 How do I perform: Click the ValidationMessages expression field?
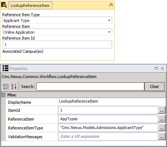tap(108, 136)
